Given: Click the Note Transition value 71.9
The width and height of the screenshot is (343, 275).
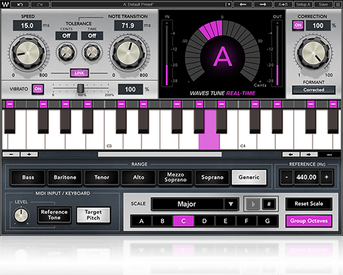Looking at the screenshot, I should click(x=128, y=25).
